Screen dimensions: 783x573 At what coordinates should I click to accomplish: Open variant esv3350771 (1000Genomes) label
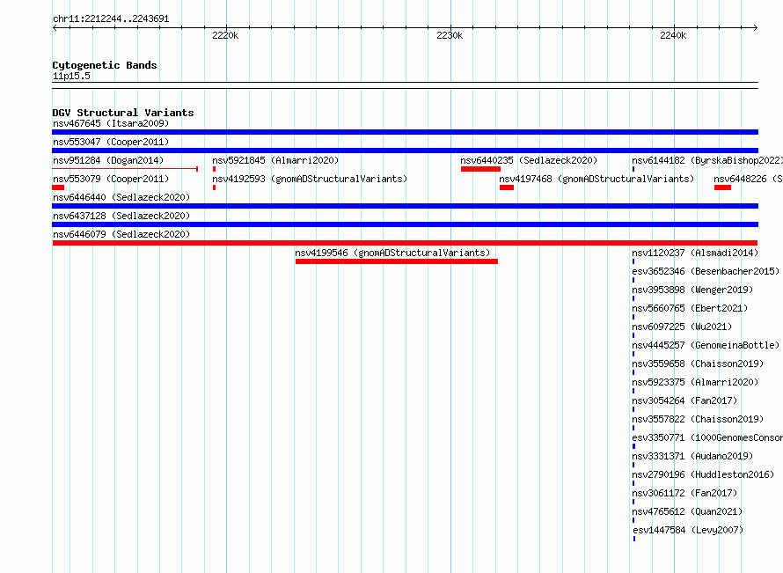tap(707, 437)
